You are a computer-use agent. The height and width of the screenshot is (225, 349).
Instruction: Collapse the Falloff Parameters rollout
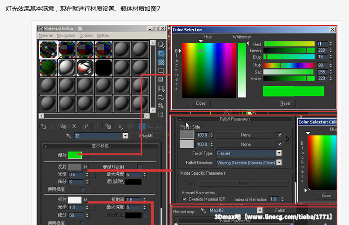[x=235, y=119]
